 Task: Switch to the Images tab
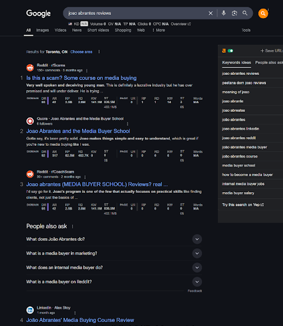point(42,31)
